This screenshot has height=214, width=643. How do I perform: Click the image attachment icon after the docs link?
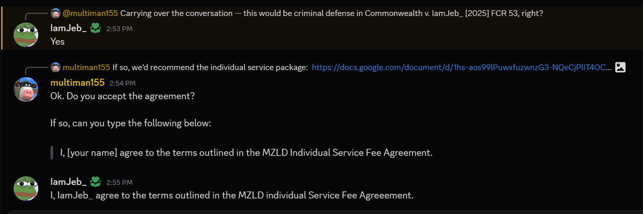620,67
